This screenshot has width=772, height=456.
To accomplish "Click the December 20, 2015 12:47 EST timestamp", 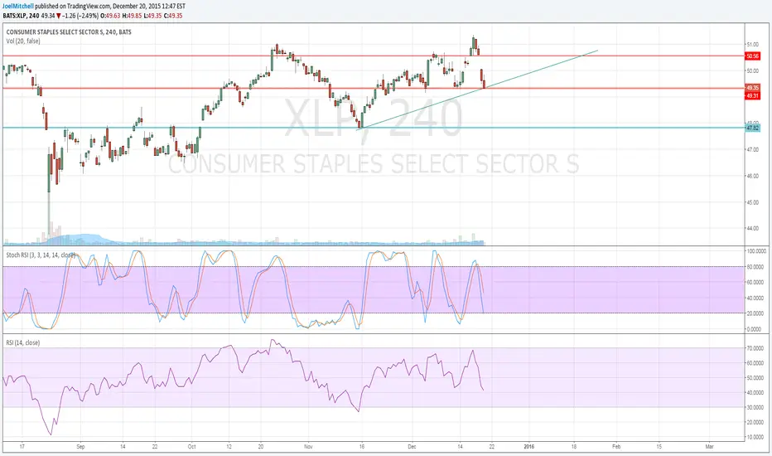I will coord(149,7).
